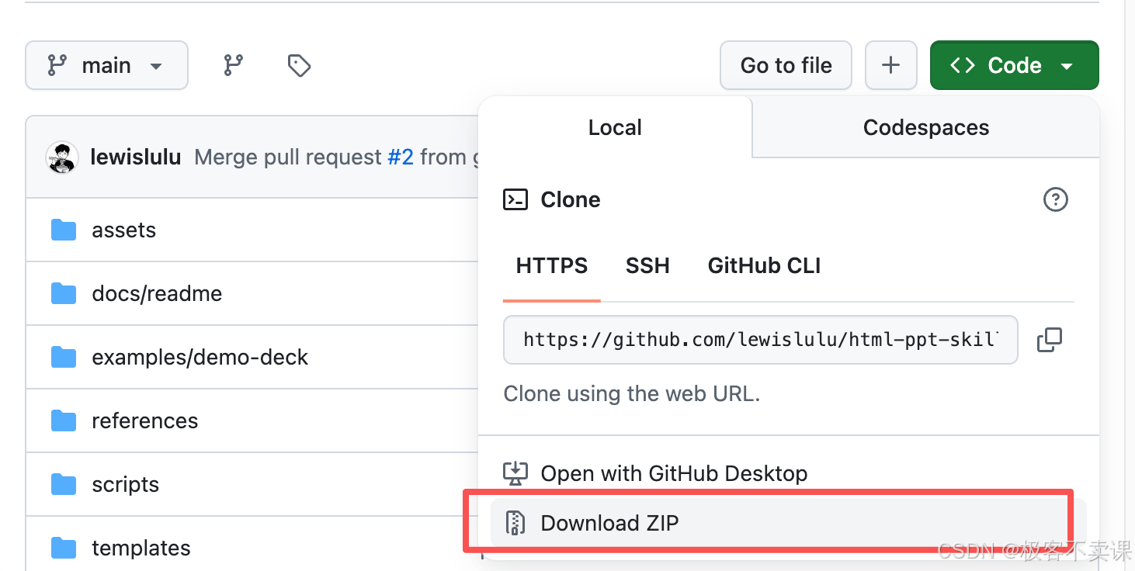Copy the clone URL to clipboard
Image resolution: width=1135 pixels, height=571 pixels.
tap(1050, 340)
